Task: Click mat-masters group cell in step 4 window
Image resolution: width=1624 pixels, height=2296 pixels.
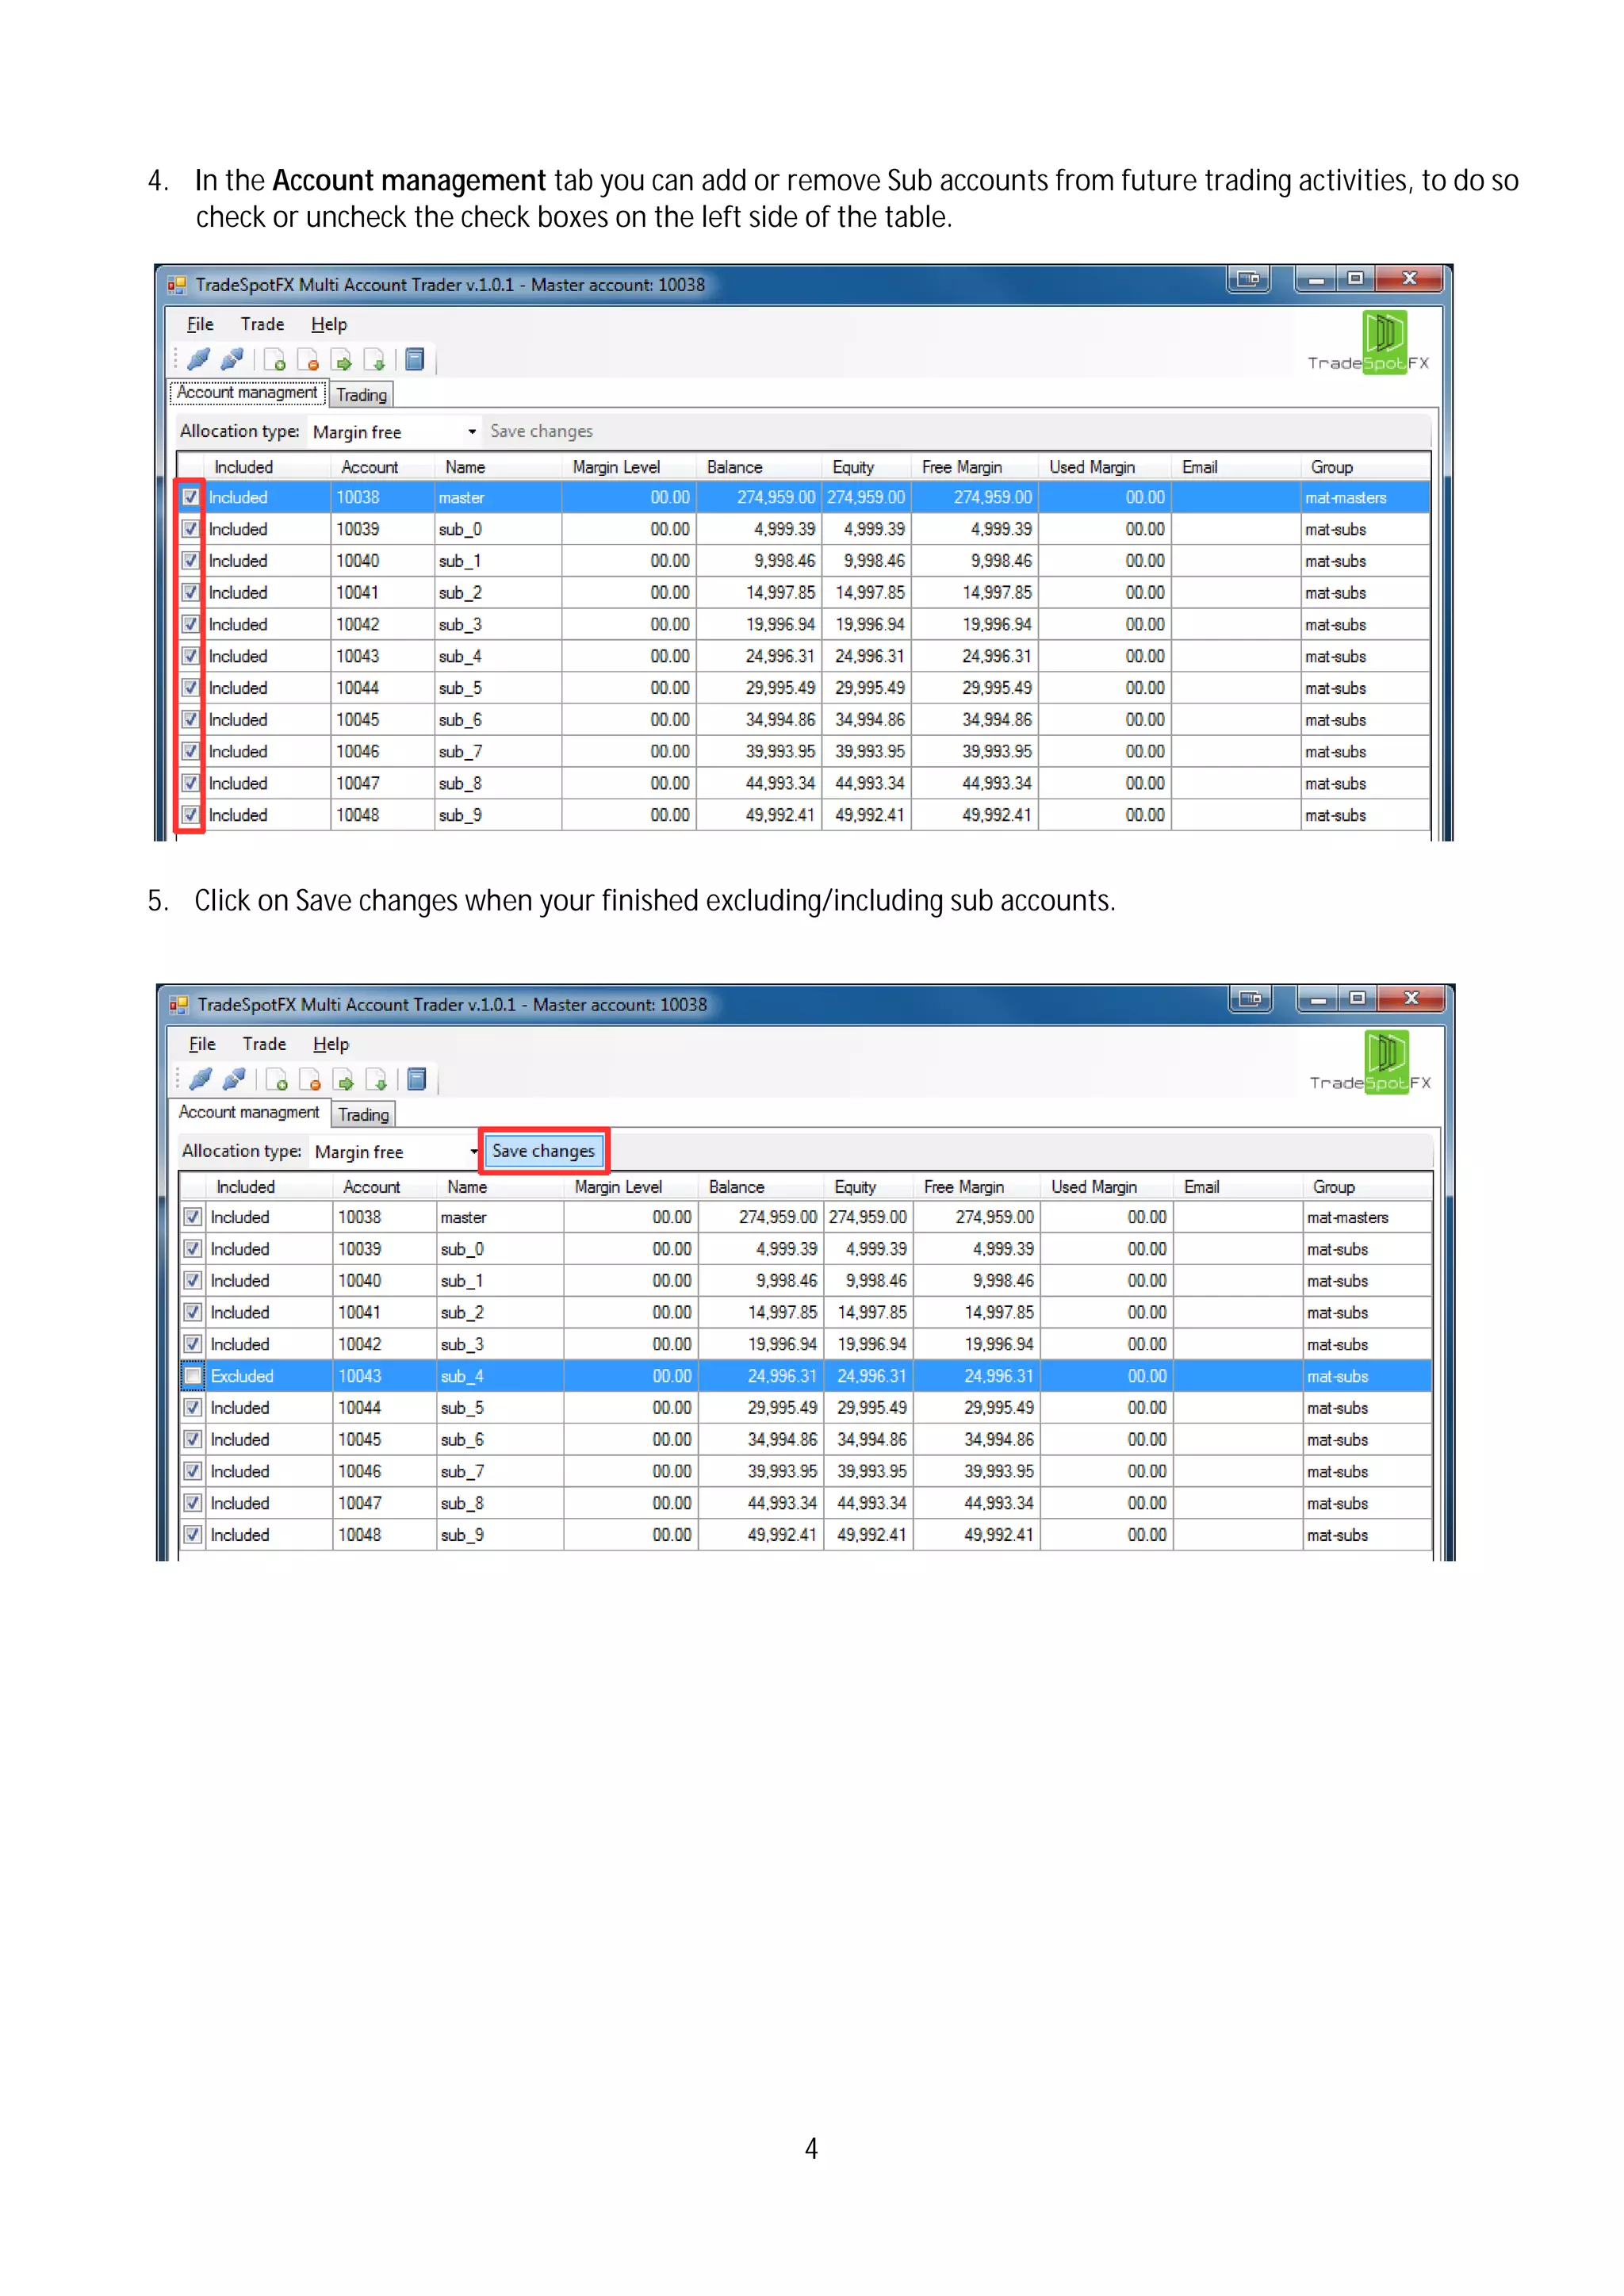Action: [x=1365, y=497]
